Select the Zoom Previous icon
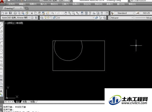 (x=78, y=13)
